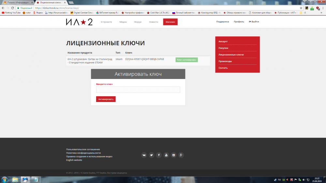The image size is (326, 183).
Task: Select Промокоды in the red sidebar
Action: click(225, 61)
